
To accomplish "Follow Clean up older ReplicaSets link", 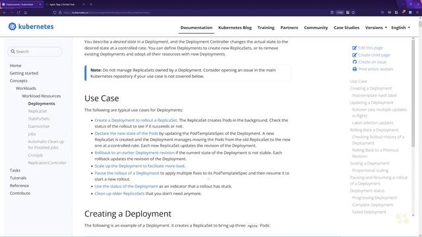I will tap(119, 193).
